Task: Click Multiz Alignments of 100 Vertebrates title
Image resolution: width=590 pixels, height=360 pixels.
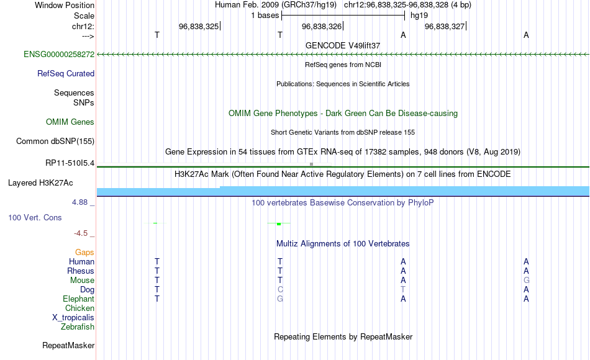Action: click(343, 244)
